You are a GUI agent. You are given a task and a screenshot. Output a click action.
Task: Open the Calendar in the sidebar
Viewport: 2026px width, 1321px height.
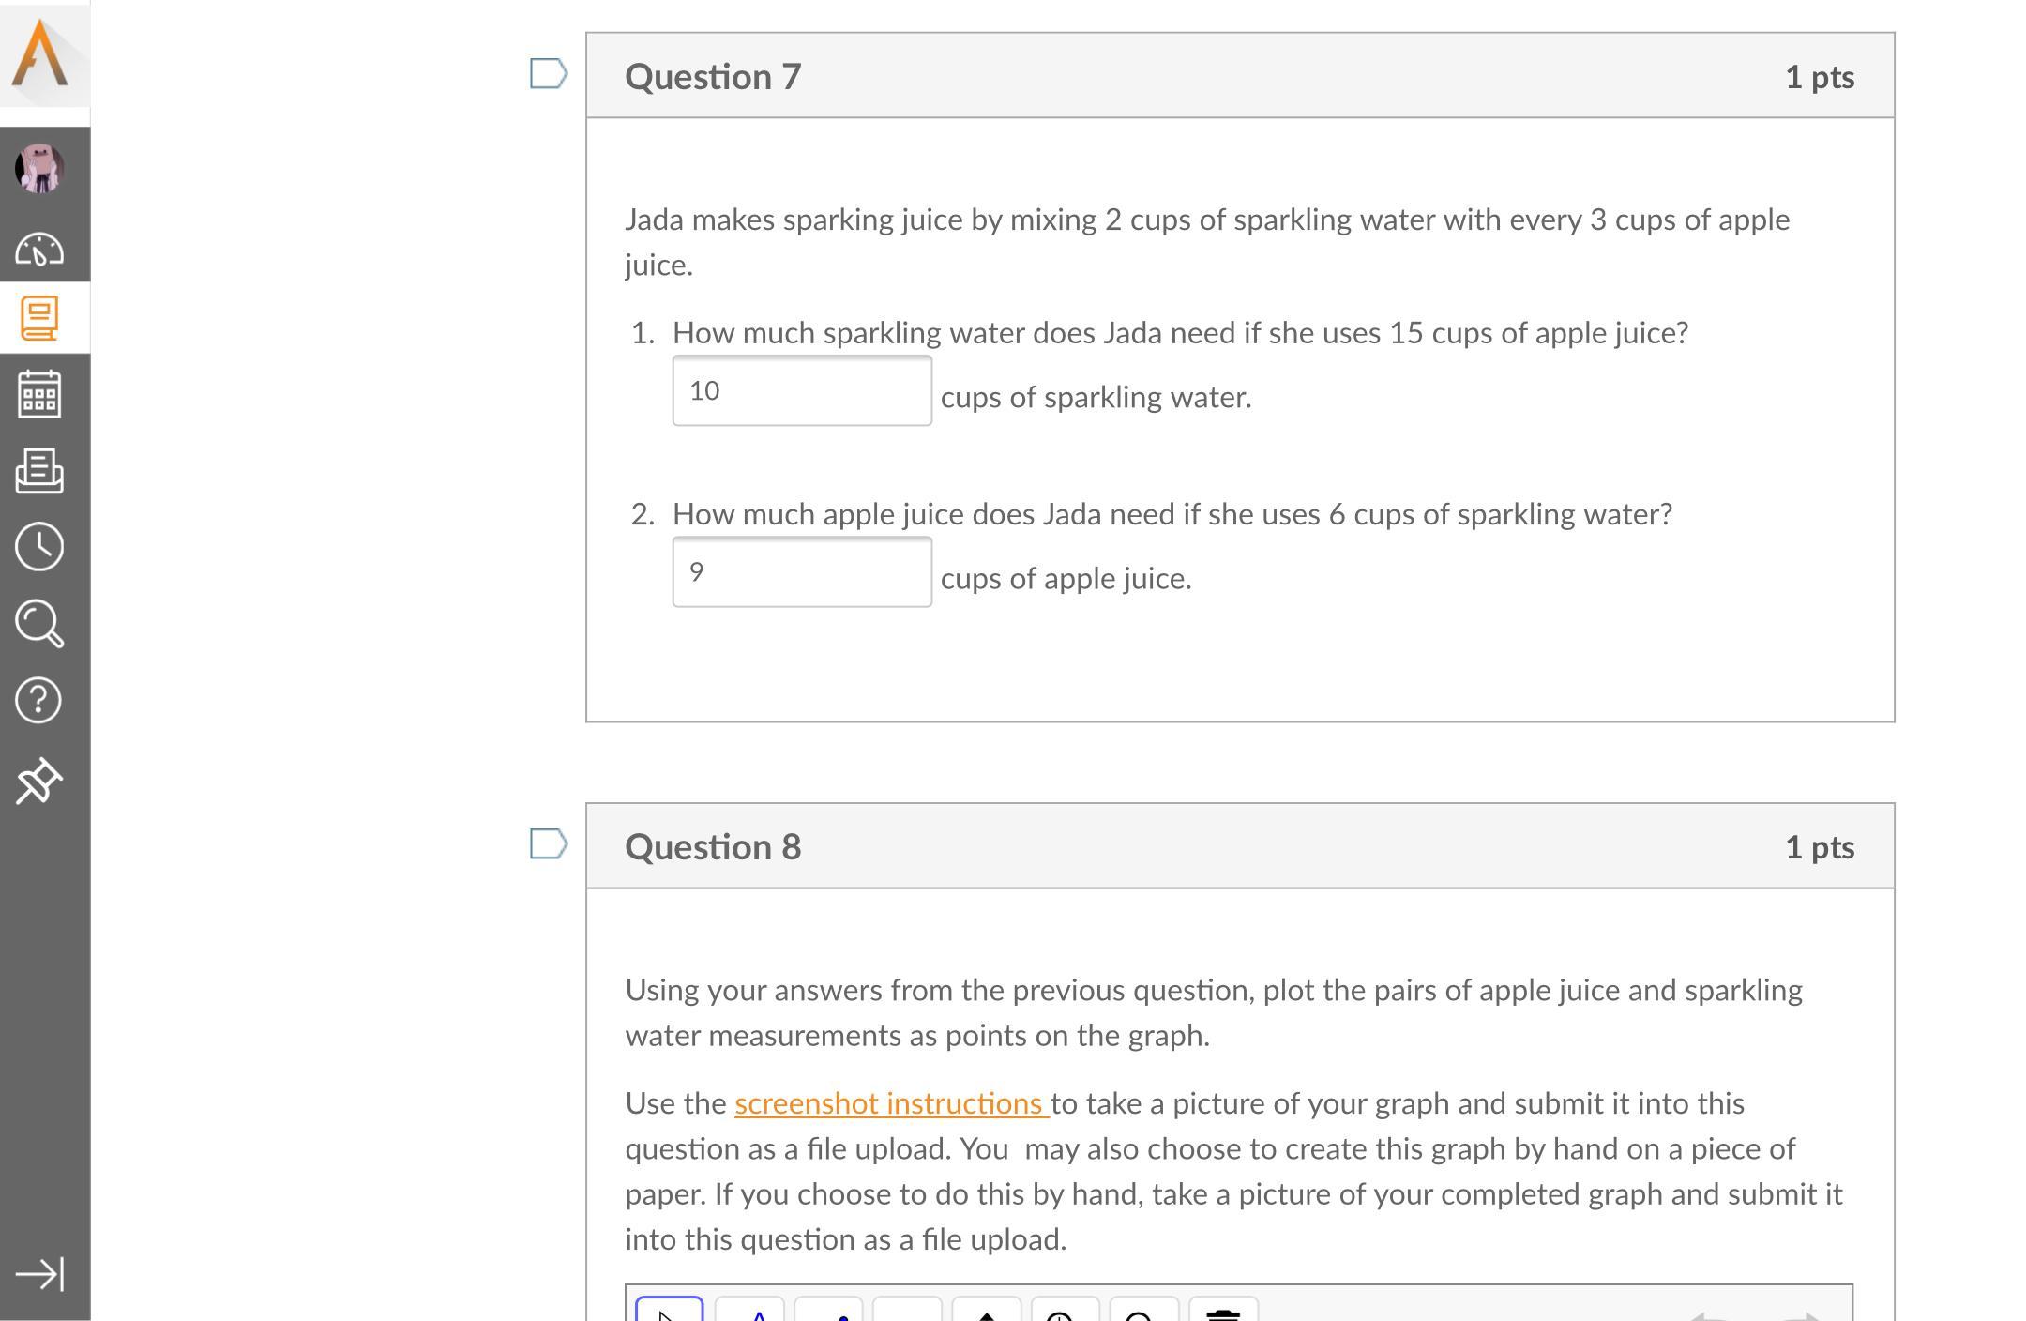point(39,394)
